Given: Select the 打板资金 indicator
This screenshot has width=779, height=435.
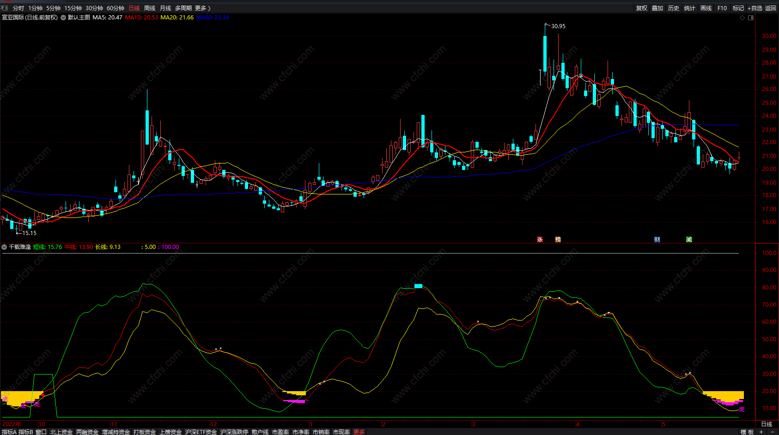Looking at the screenshot, I should tap(145, 432).
